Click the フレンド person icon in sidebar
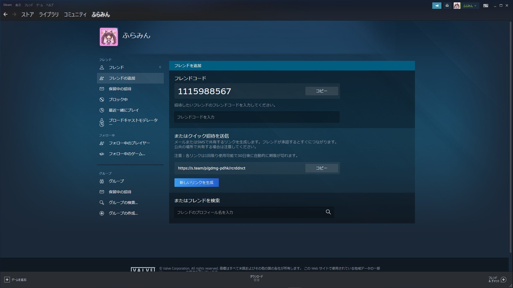 (x=102, y=68)
